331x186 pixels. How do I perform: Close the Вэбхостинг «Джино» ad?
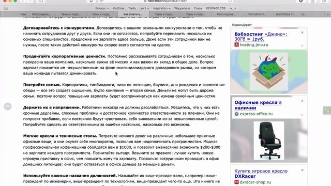pyautogui.click(x=302, y=33)
